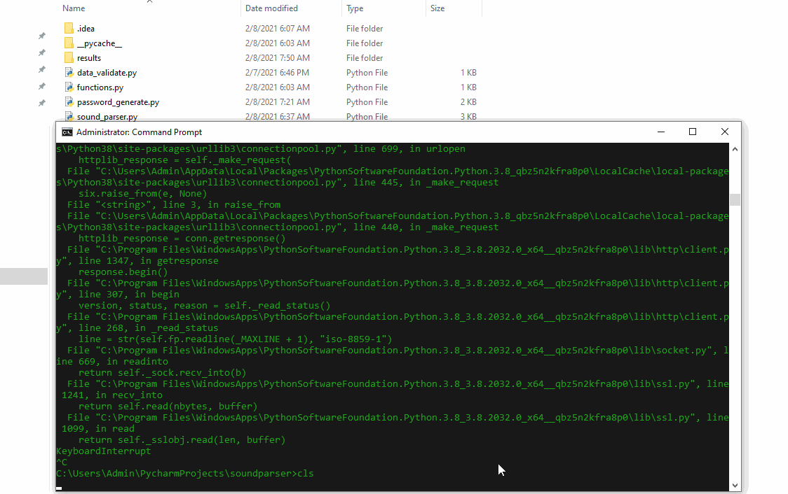
Task: Click the sound_parser.py file icon
Action: (x=69, y=116)
